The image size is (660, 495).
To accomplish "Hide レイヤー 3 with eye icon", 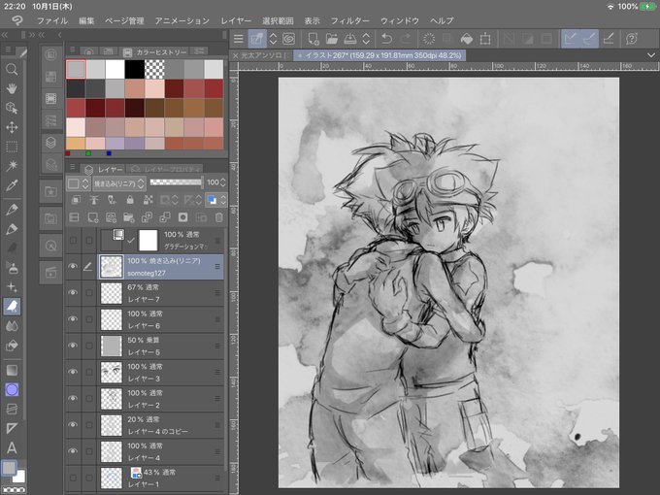I will click(x=73, y=372).
